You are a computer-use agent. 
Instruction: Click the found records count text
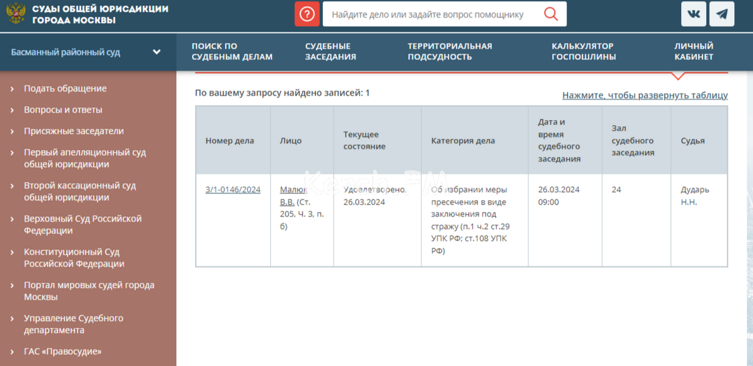tap(282, 93)
